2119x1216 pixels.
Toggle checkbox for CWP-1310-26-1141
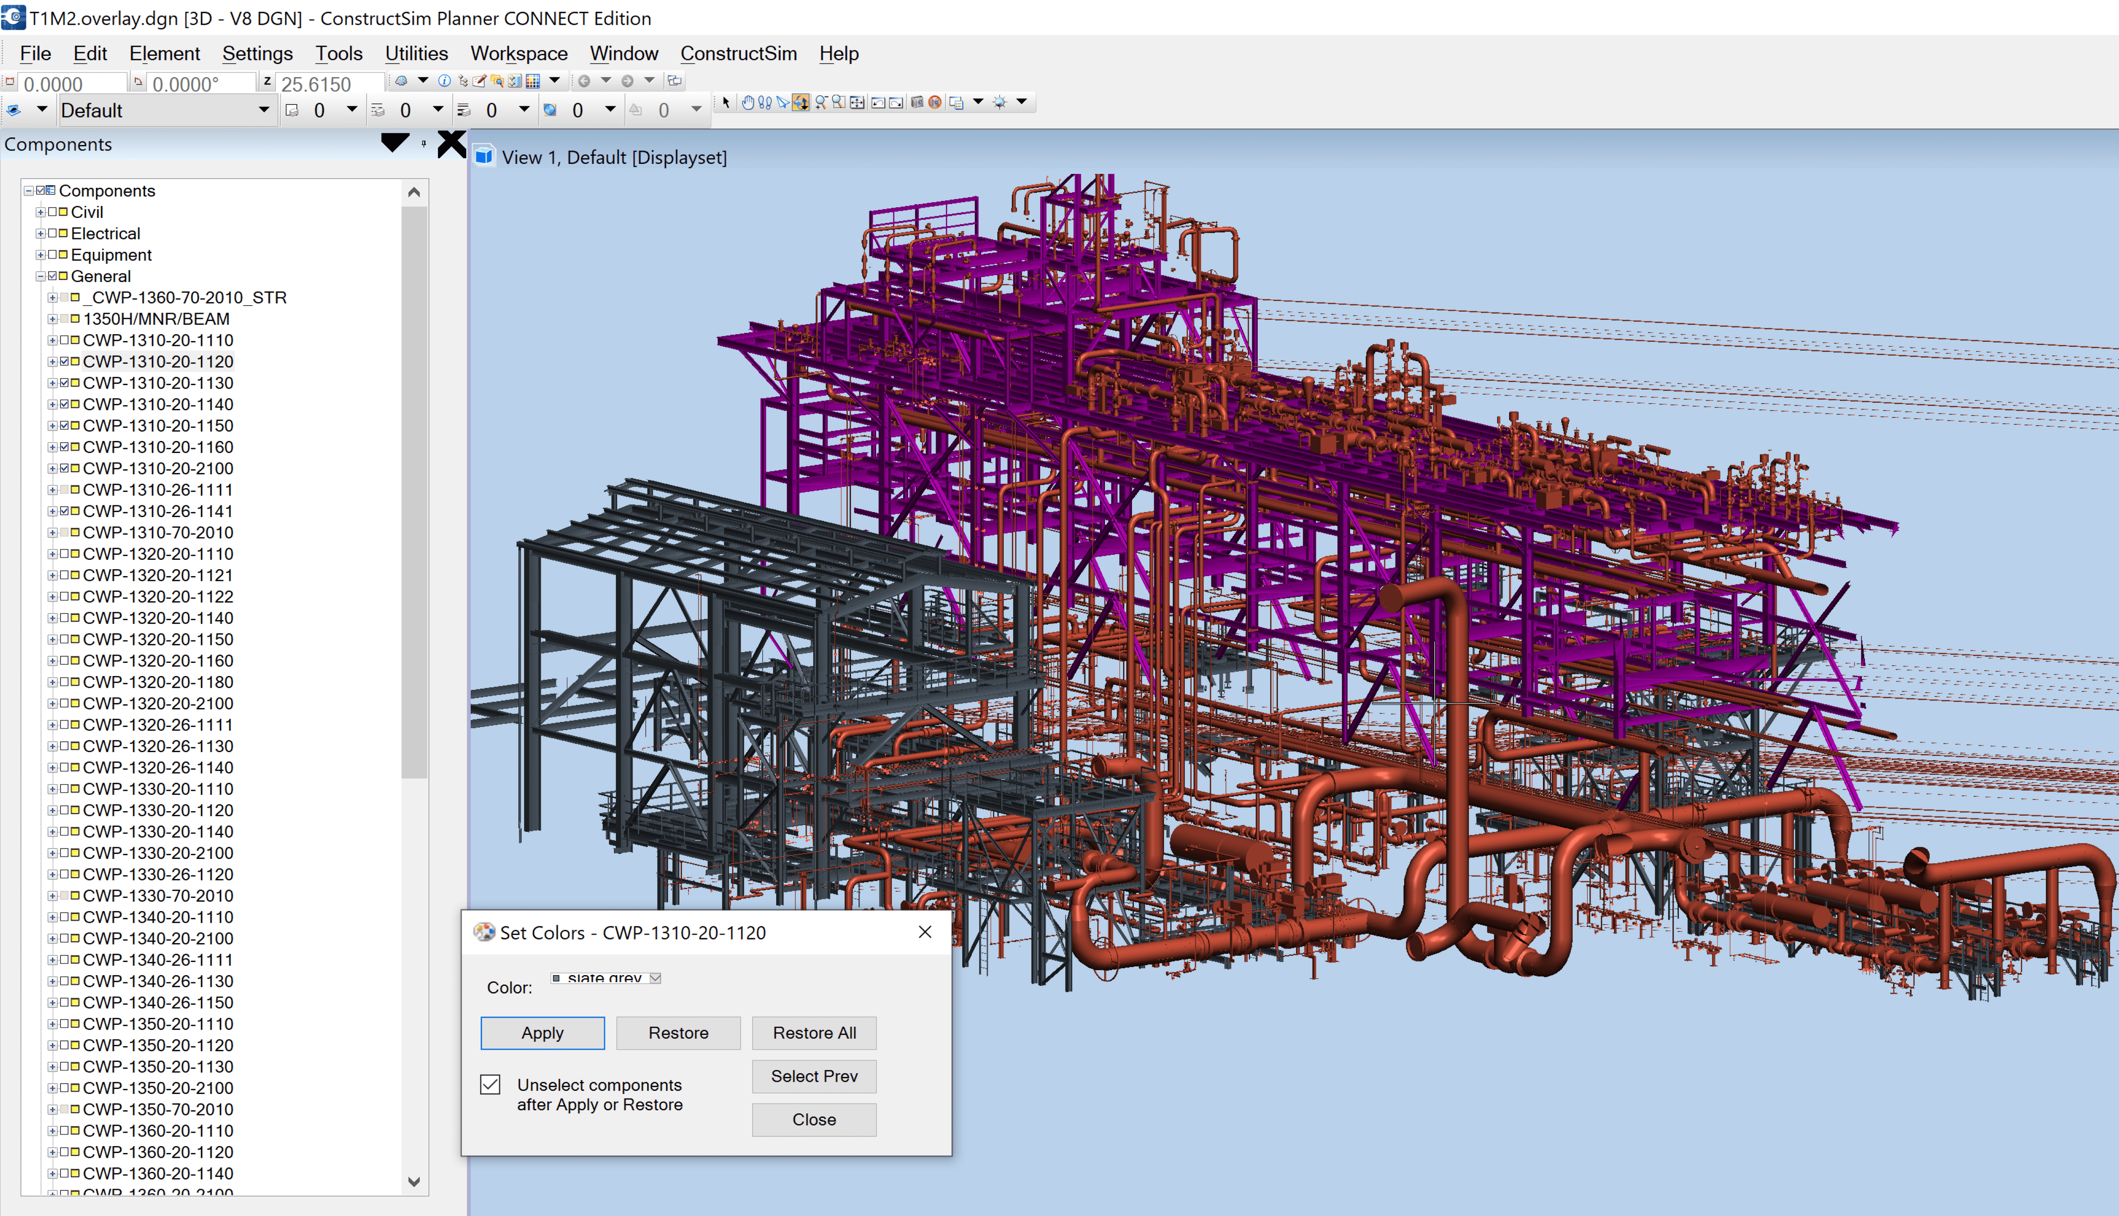click(x=64, y=511)
